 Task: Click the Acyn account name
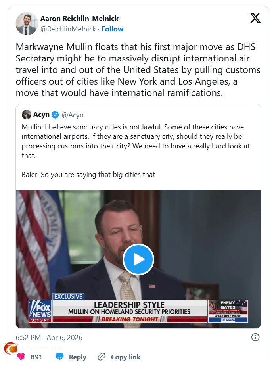[41, 115]
